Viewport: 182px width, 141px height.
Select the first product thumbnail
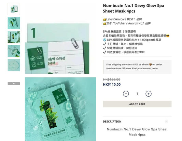[14, 9]
